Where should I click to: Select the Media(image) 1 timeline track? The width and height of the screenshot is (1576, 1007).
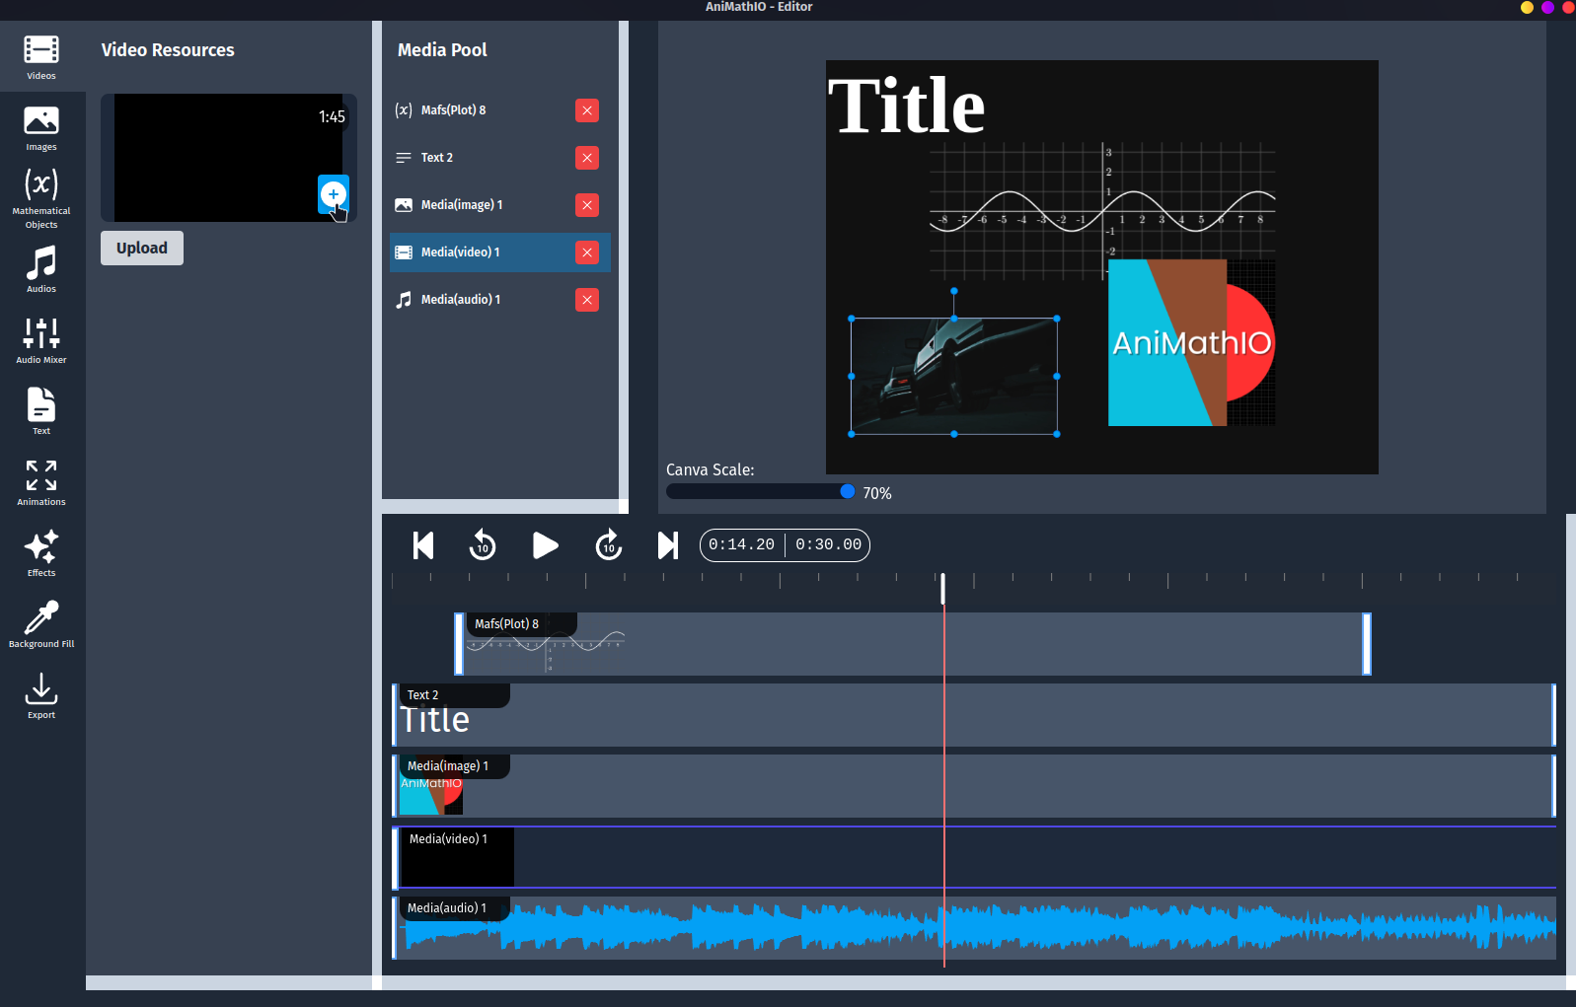point(974,786)
